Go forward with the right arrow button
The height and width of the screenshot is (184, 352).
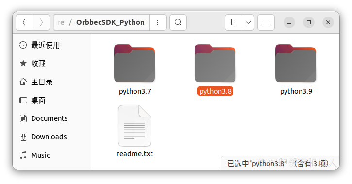41,22
